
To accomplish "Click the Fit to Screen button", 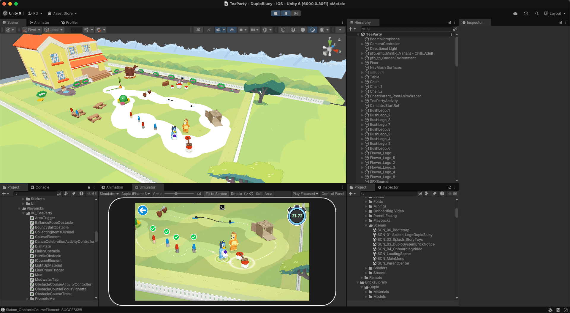I will pyautogui.click(x=216, y=194).
